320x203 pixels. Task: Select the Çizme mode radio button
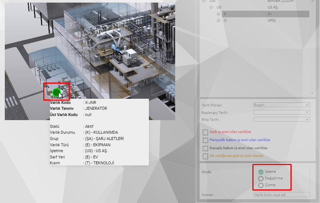261,185
